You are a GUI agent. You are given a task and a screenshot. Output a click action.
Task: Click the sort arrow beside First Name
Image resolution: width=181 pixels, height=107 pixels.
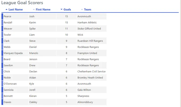(x=34, y=10)
